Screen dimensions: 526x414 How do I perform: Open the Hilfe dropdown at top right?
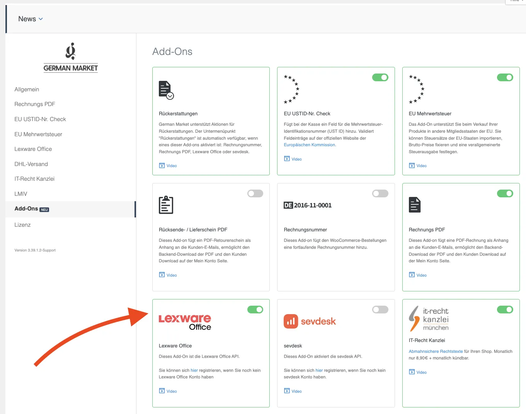(x=516, y=1)
